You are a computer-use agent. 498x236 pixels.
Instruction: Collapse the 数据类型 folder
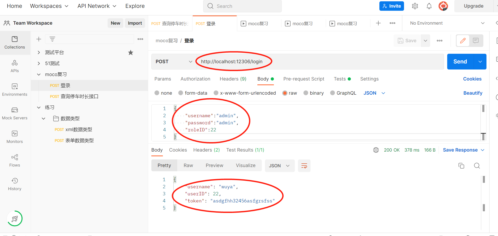[43, 119]
